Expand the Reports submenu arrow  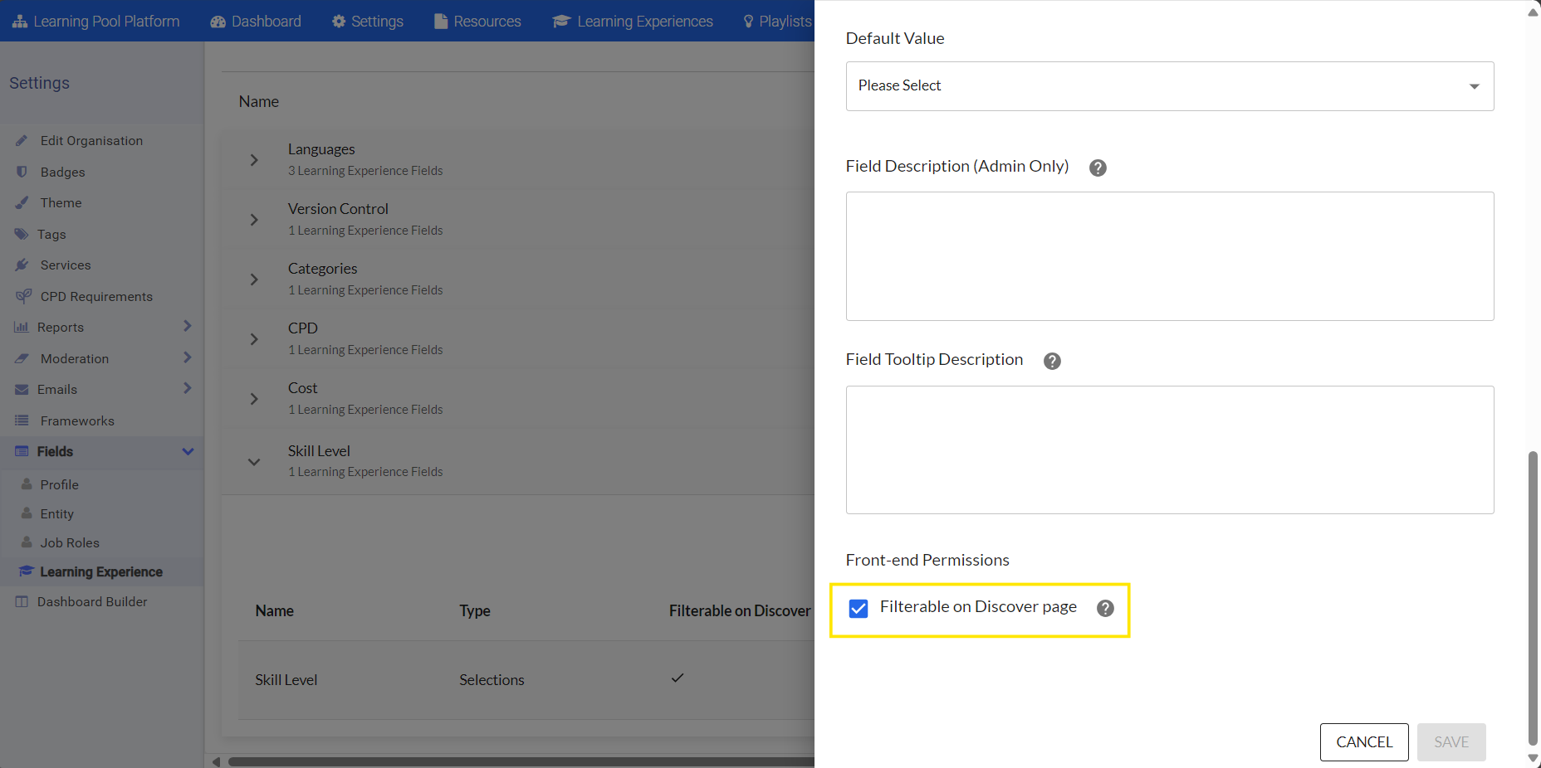187,327
